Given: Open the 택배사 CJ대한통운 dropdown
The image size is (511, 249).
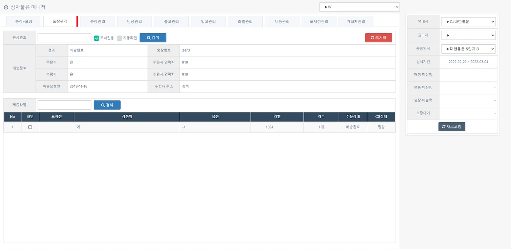Looking at the screenshot, I should coord(468,22).
